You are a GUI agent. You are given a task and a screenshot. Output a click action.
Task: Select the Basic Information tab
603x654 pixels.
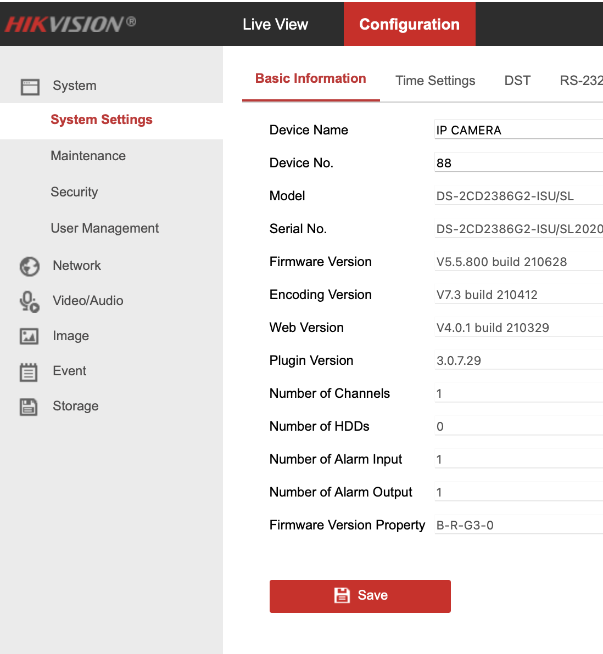pyautogui.click(x=311, y=79)
